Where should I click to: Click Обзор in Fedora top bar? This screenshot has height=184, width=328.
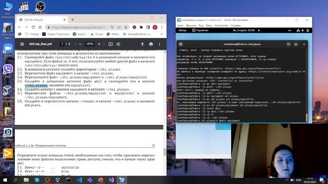182,31
